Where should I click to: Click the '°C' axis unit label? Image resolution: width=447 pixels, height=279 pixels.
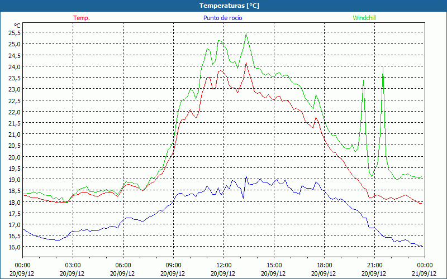click(x=17, y=26)
